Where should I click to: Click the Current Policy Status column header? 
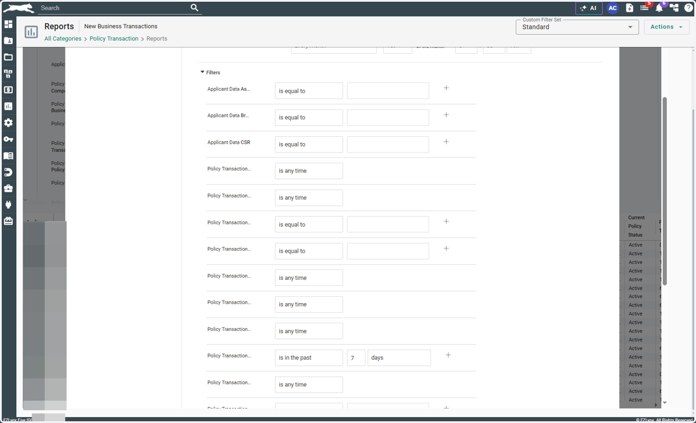pyautogui.click(x=637, y=227)
